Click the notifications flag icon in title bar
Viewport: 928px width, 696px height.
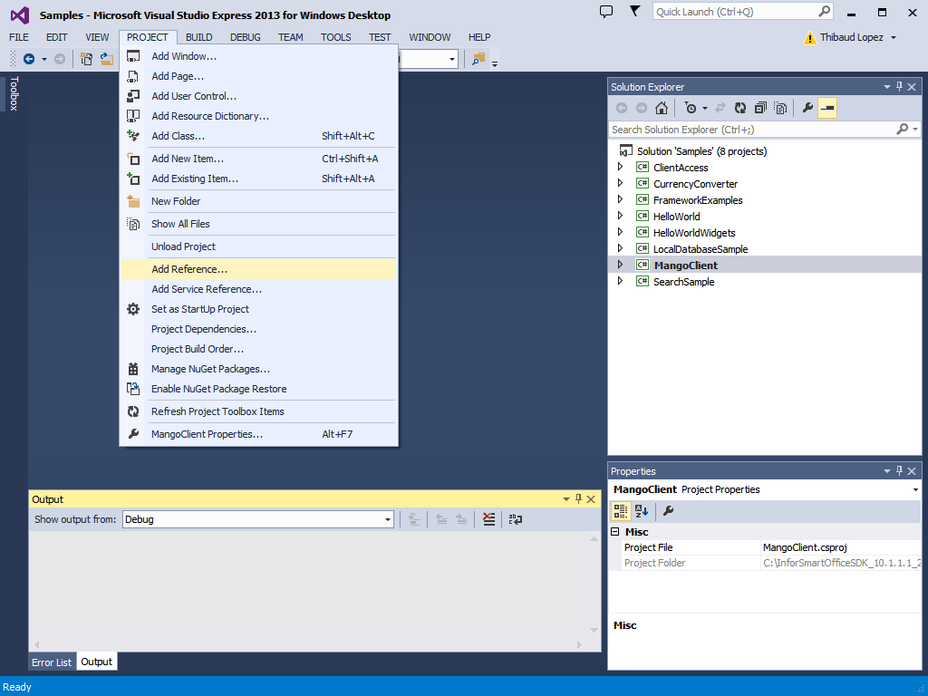[x=634, y=12]
